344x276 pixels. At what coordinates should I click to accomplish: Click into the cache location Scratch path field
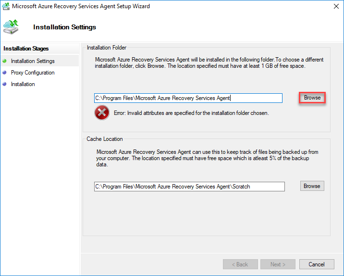point(189,187)
